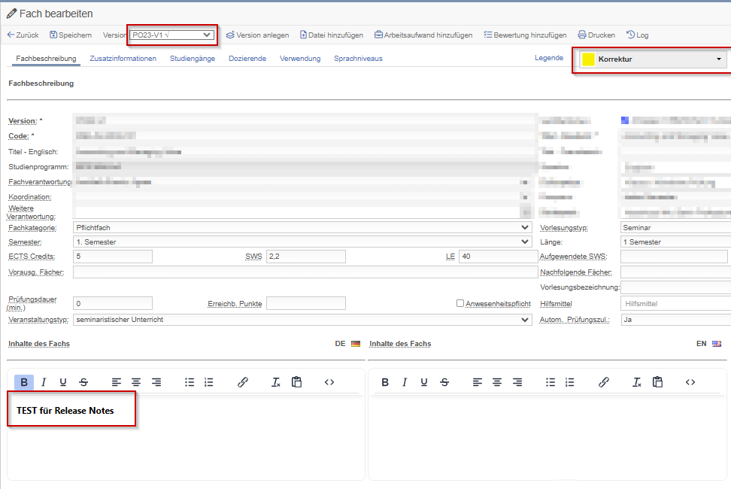Click Bold in the German content editor
This screenshot has height=489, width=731.
pyautogui.click(x=24, y=382)
